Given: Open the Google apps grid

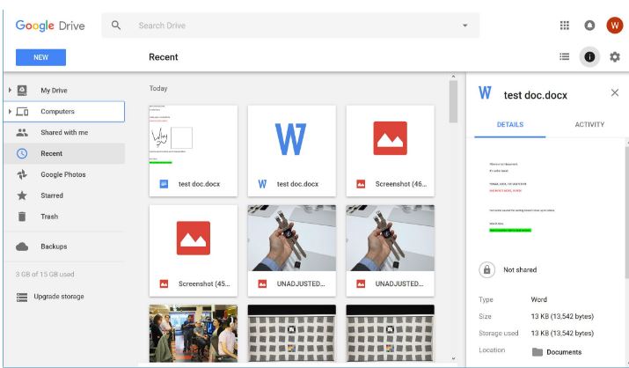Looking at the screenshot, I should [565, 26].
